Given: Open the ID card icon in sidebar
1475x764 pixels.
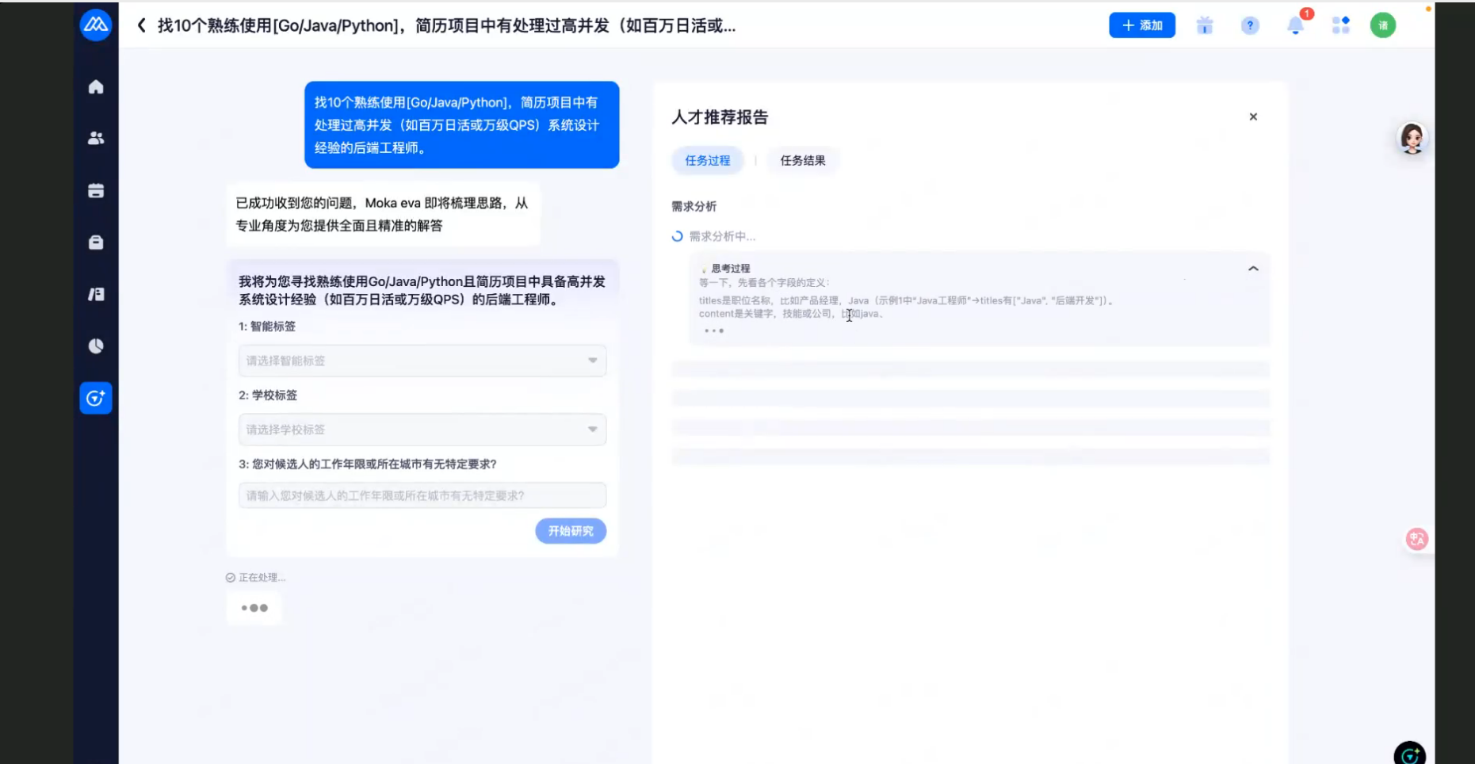Looking at the screenshot, I should (96, 294).
